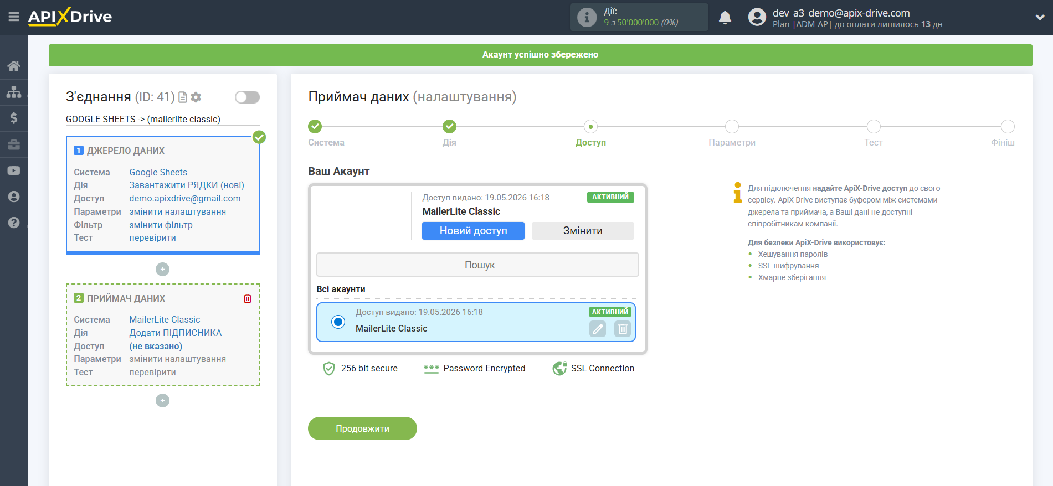Click the success banner Акаунт успішно збережено
The image size is (1053, 486).
point(541,55)
